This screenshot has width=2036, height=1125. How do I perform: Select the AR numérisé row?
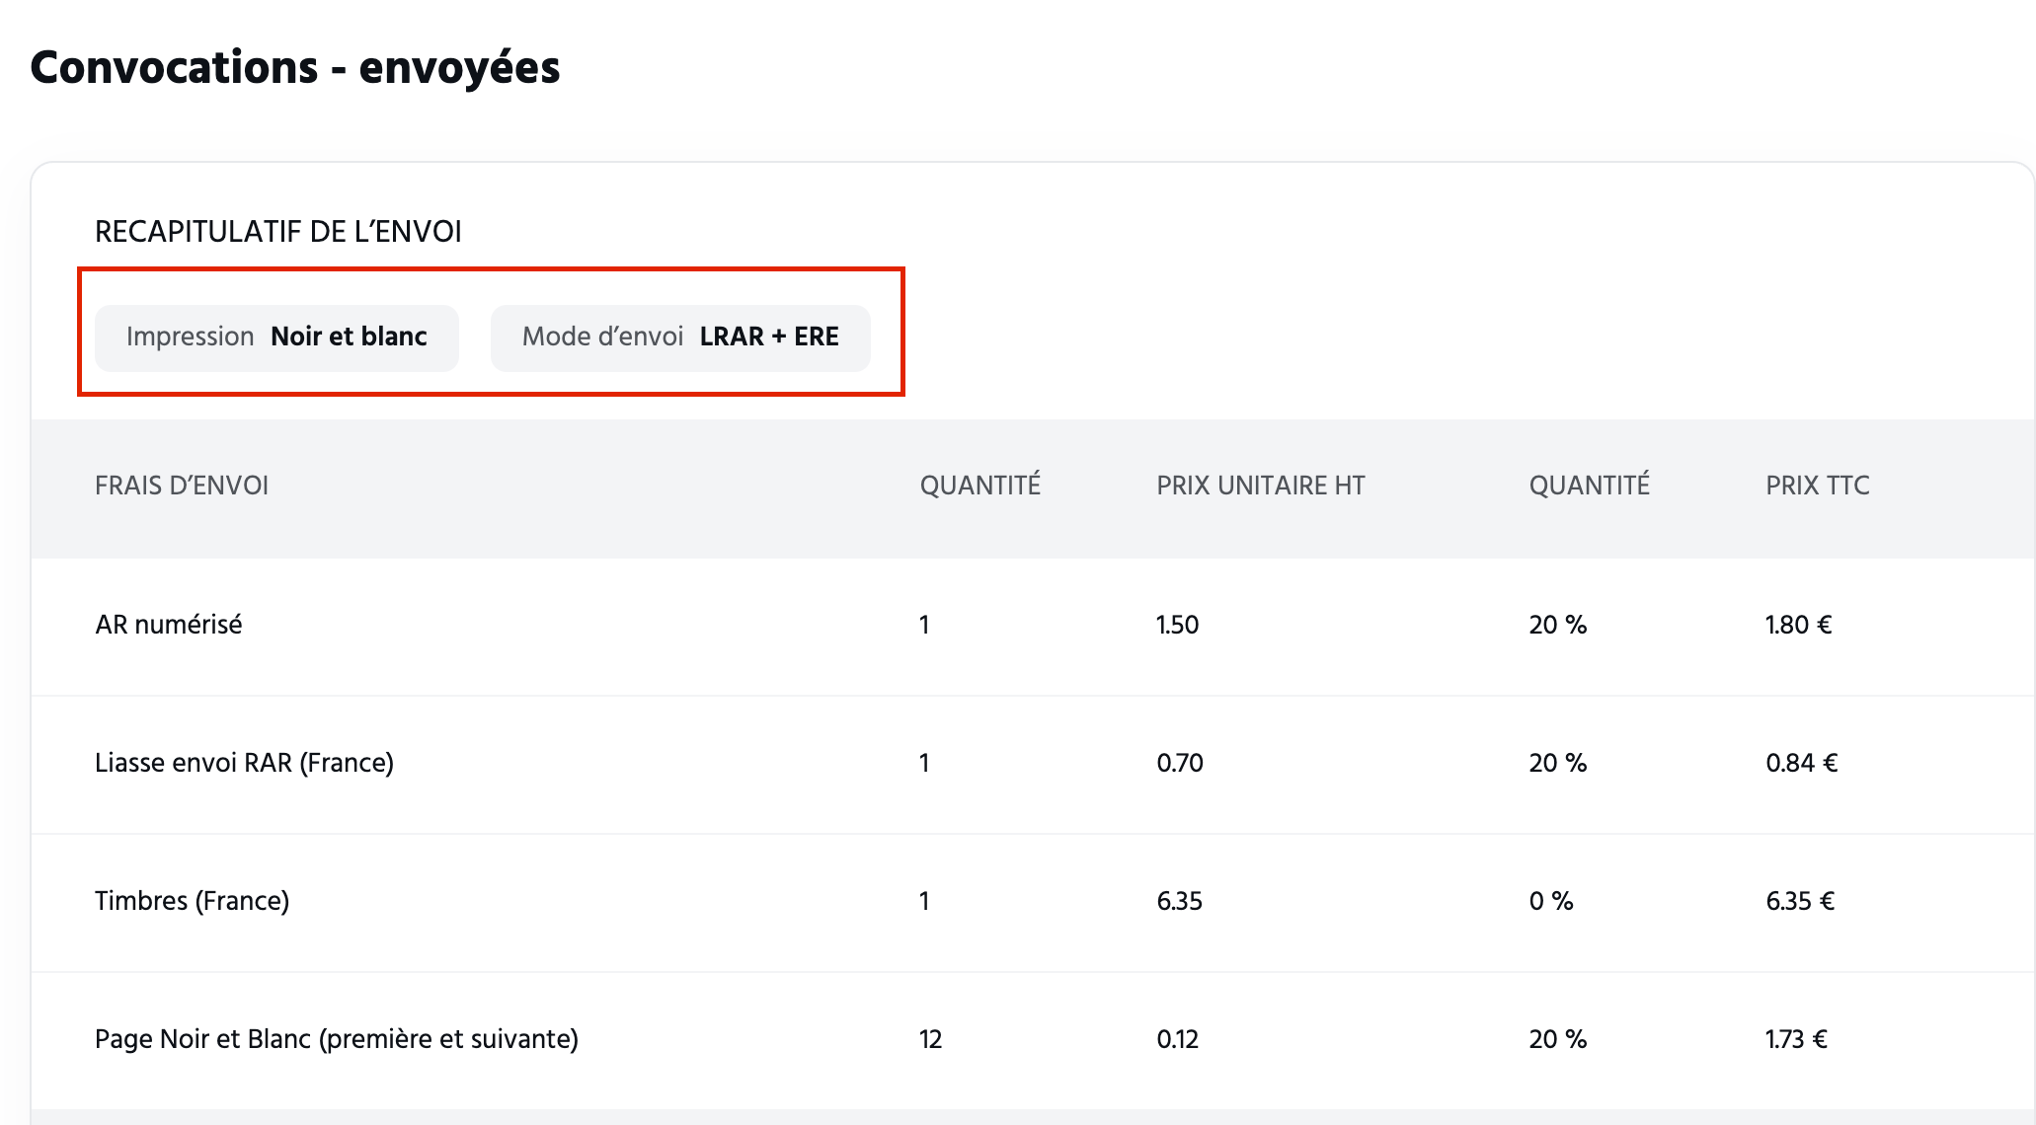point(1033,626)
